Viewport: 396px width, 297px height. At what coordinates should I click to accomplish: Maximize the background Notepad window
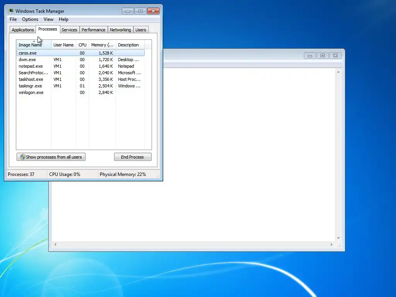(323, 56)
